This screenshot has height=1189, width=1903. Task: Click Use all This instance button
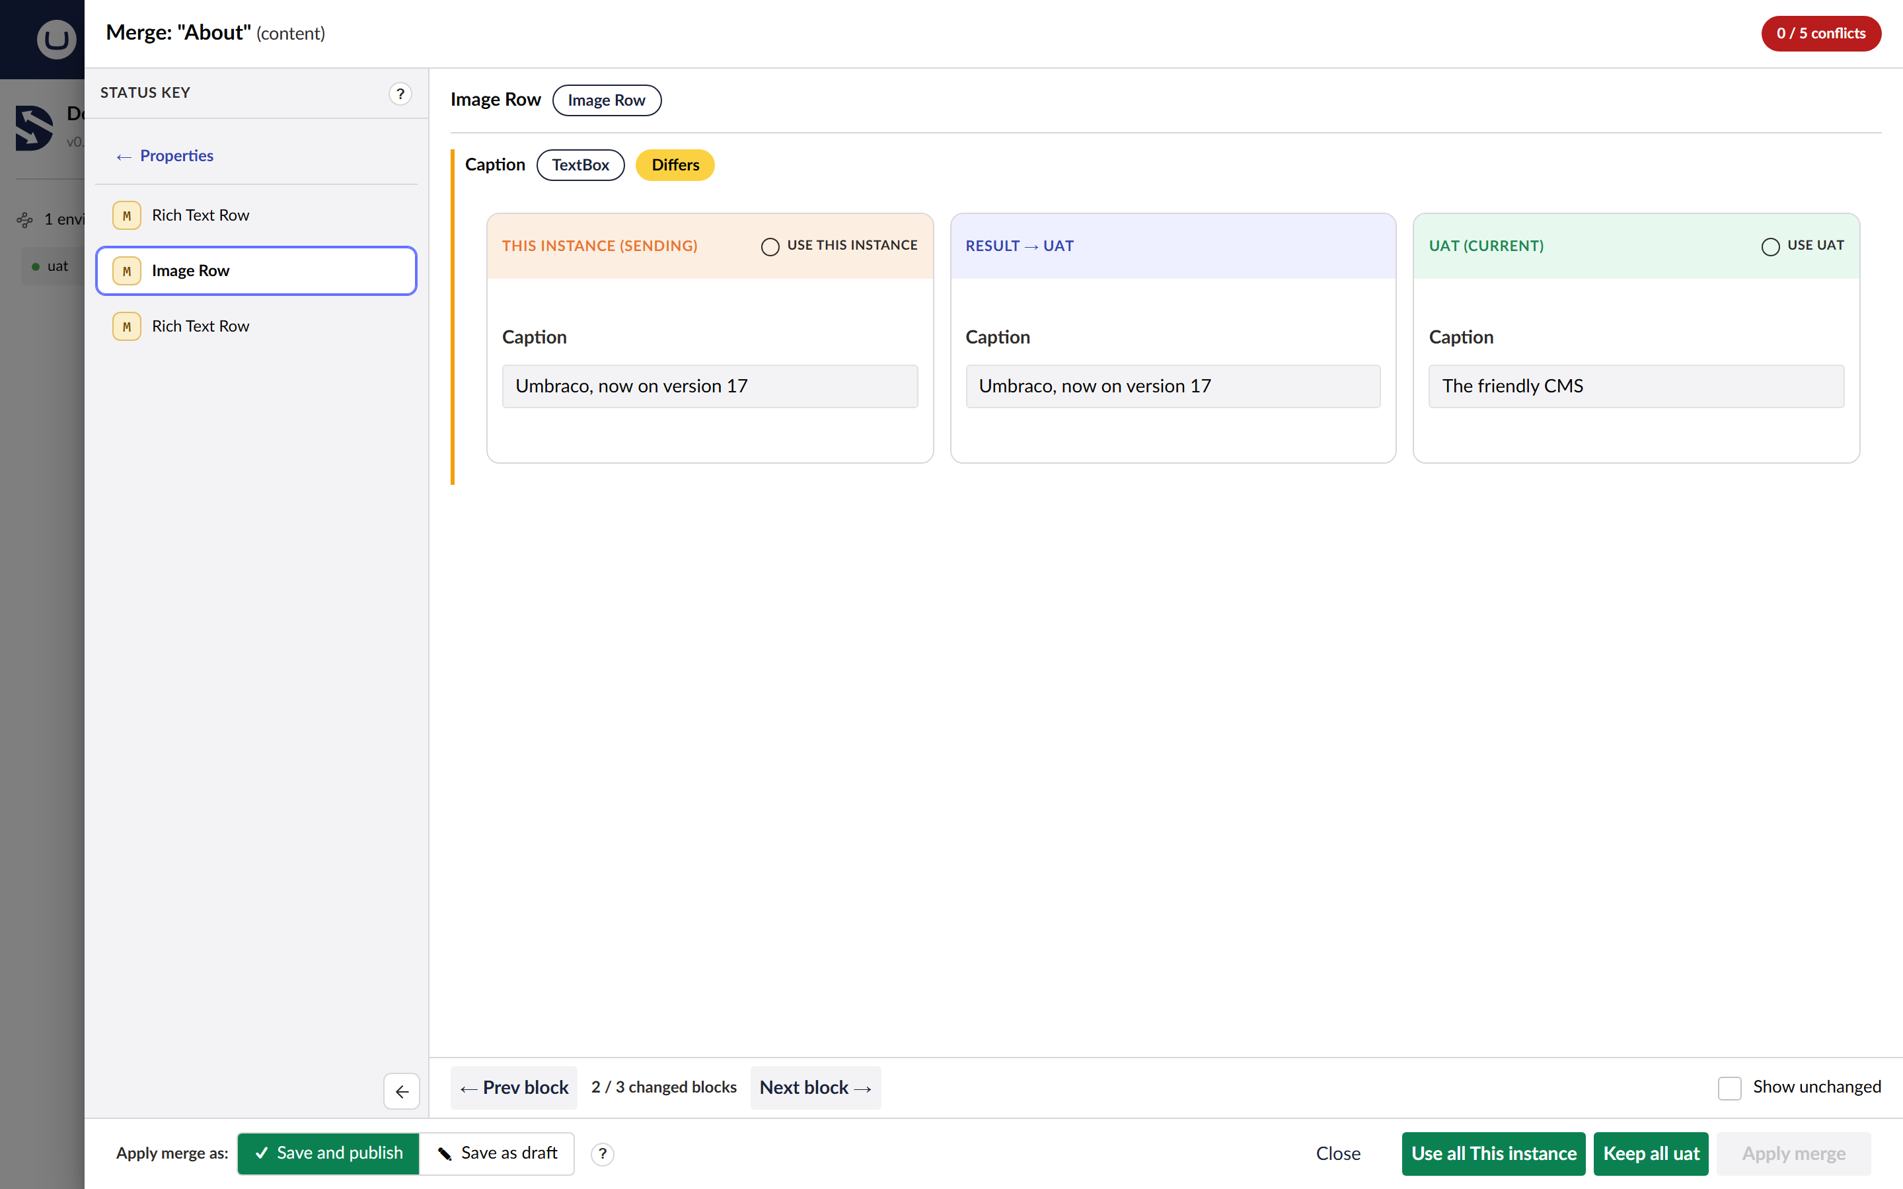point(1493,1153)
